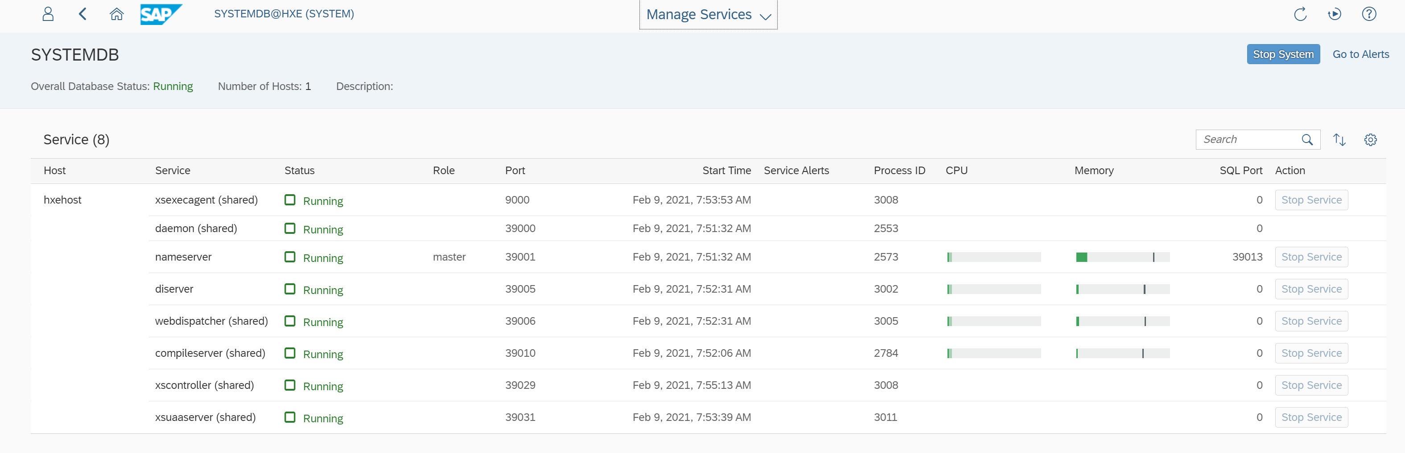The image size is (1405, 453).
Task: Click the search magnifier icon
Action: (x=1307, y=139)
